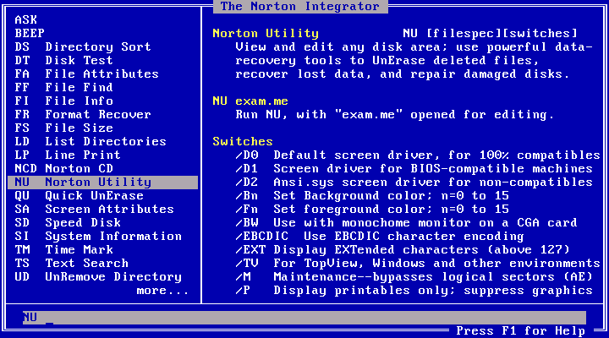Click the NU command line input field
Screen dimensions: 609x338
(304, 318)
